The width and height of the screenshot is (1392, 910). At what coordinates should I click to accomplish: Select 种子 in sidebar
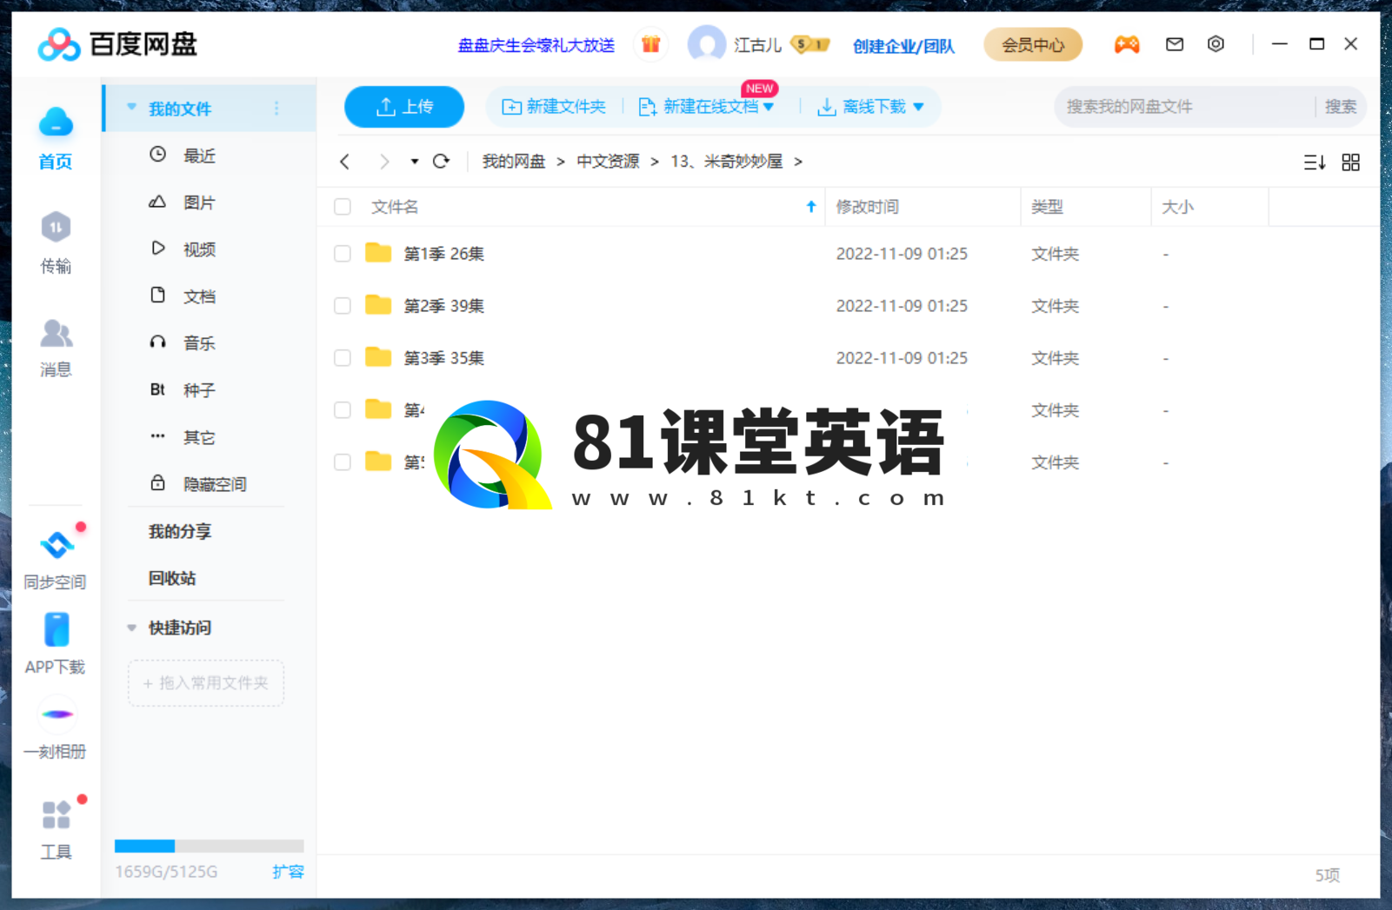(199, 390)
